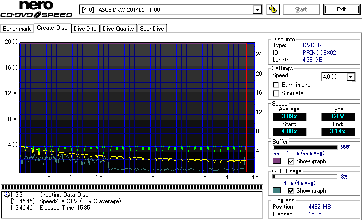
Task: Click the CPU Usage progress bar
Action: point(305,177)
